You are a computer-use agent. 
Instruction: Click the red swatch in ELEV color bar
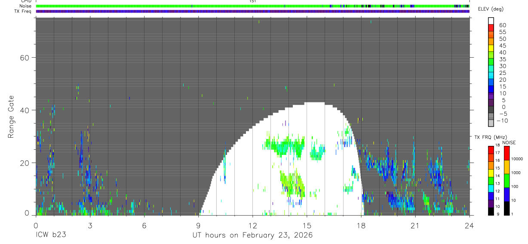(x=491, y=28)
